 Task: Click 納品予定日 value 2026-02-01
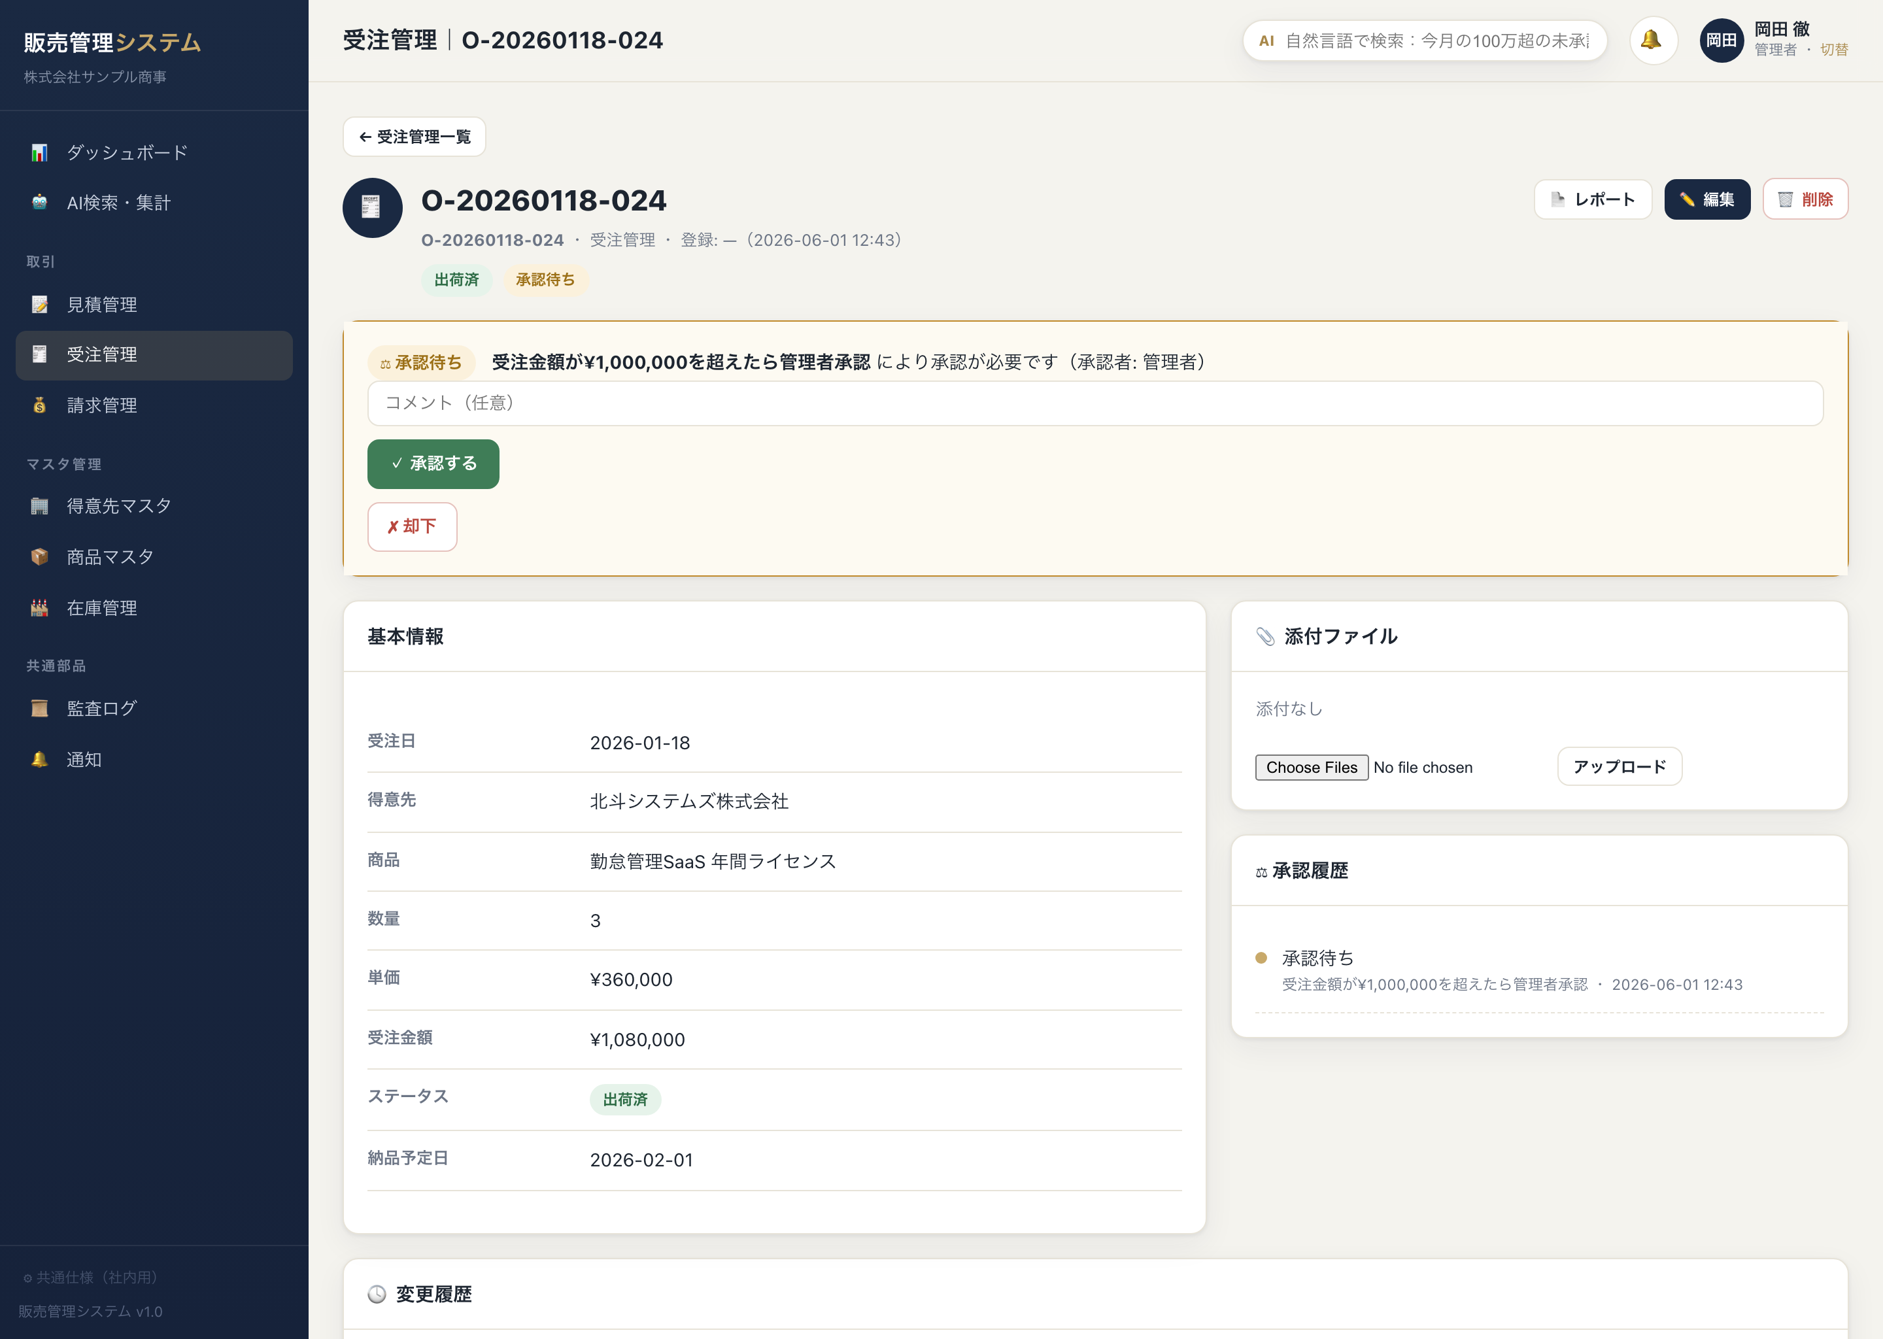click(x=641, y=1160)
